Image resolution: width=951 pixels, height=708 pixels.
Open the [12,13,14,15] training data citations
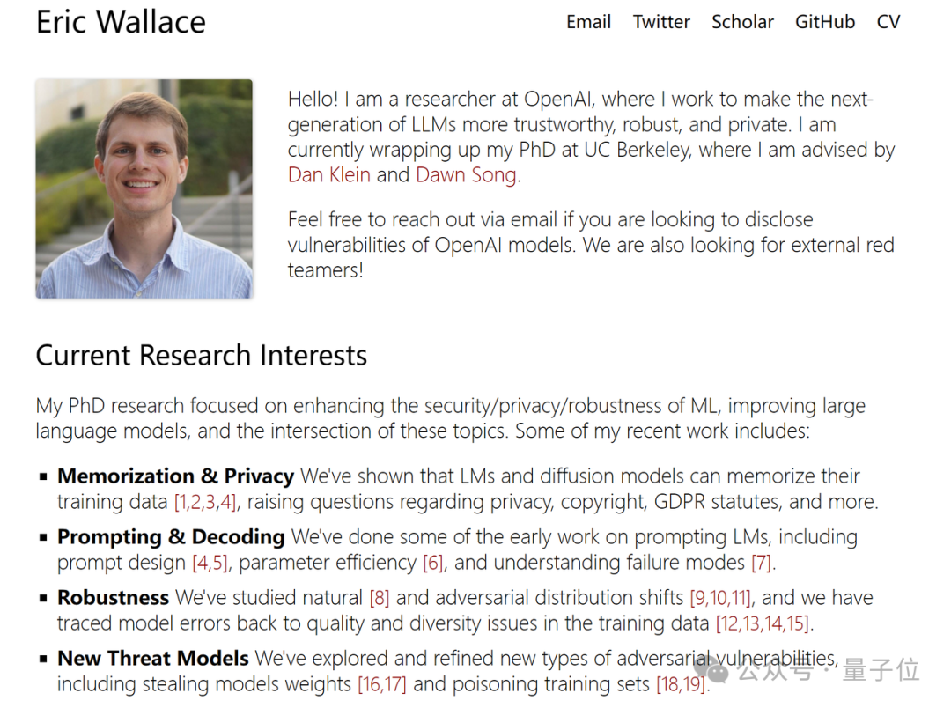[x=763, y=623]
